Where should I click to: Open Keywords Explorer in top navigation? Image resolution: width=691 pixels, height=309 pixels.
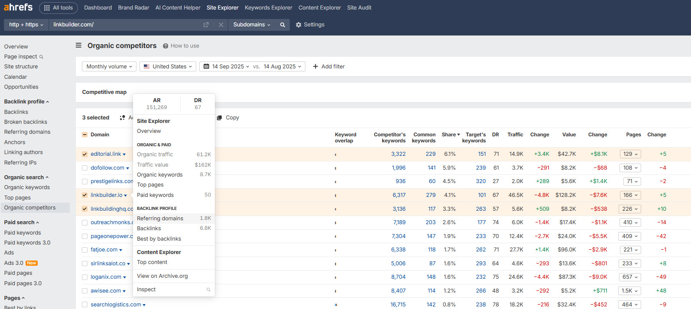click(x=269, y=8)
